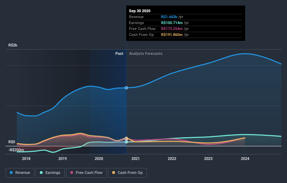The image size is (287, 183).
Task: Click the Earnings row label in tooltip
Action: (136, 23)
